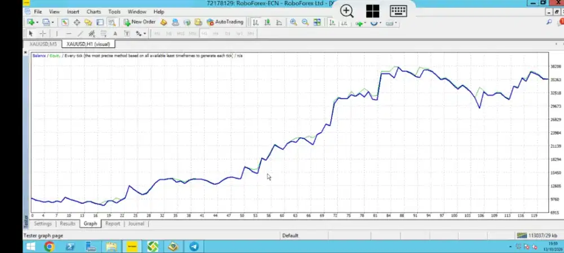Toggle the Strategy Tester magnifier icon
564x253 pixels.
pyautogui.click(x=112, y=22)
